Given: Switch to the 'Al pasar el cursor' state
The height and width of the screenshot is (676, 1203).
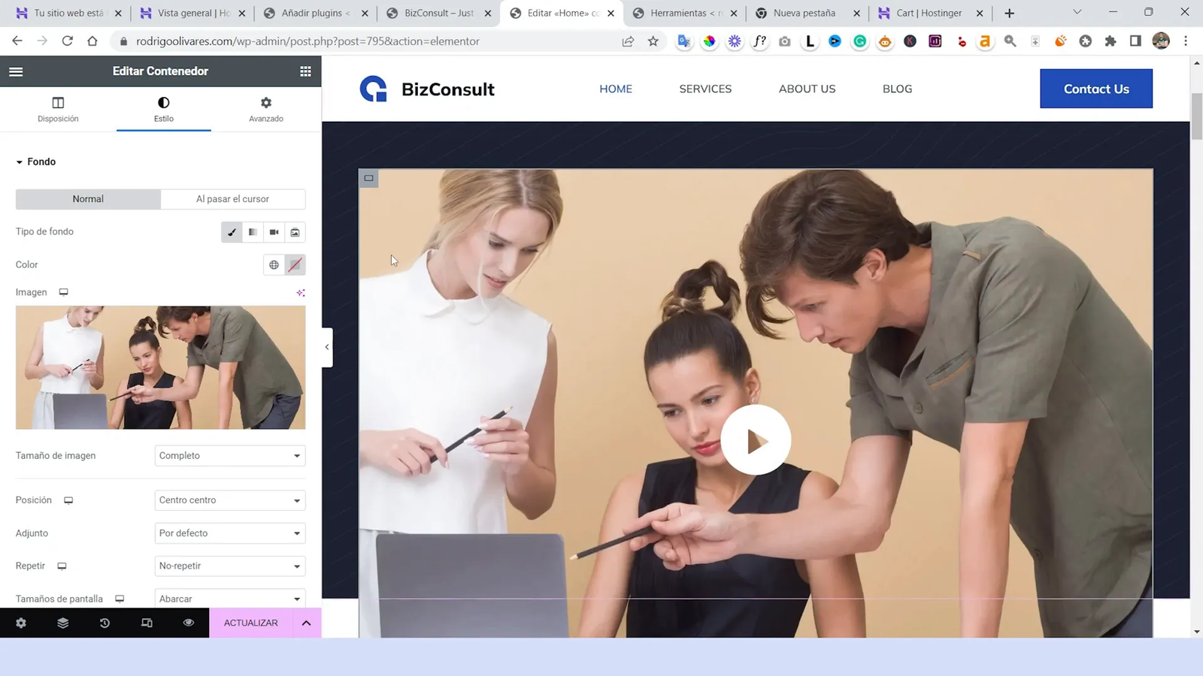Looking at the screenshot, I should [232, 198].
